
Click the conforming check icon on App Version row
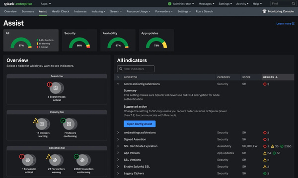coord(274,153)
